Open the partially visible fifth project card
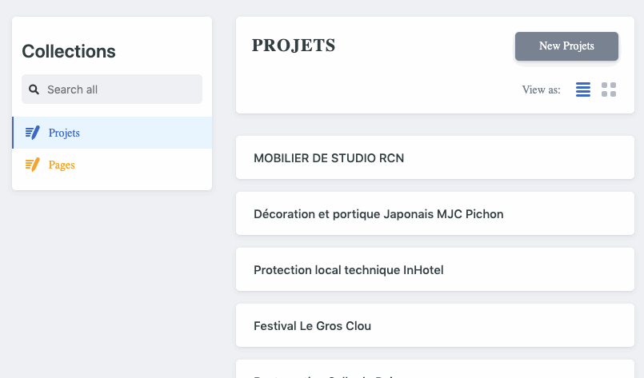 tap(435, 369)
